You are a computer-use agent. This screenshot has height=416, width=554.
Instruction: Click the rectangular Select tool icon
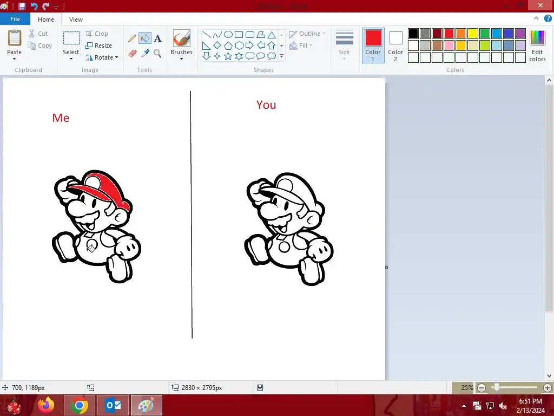tap(71, 38)
